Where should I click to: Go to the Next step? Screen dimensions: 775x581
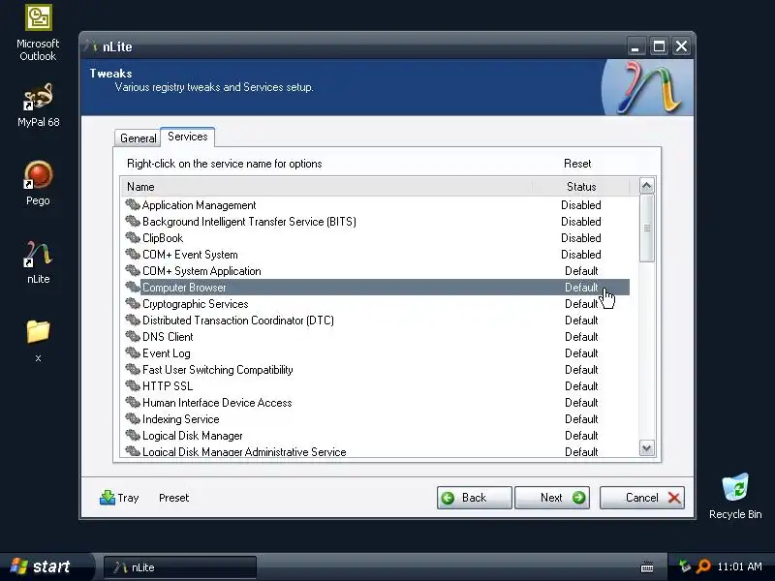coord(551,498)
